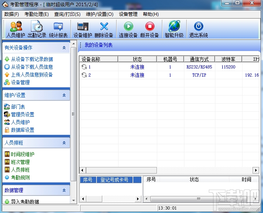This screenshot has height=213, width=263.
Task: Click the device list scrollbar left arrow
Action: click(x=83, y=170)
